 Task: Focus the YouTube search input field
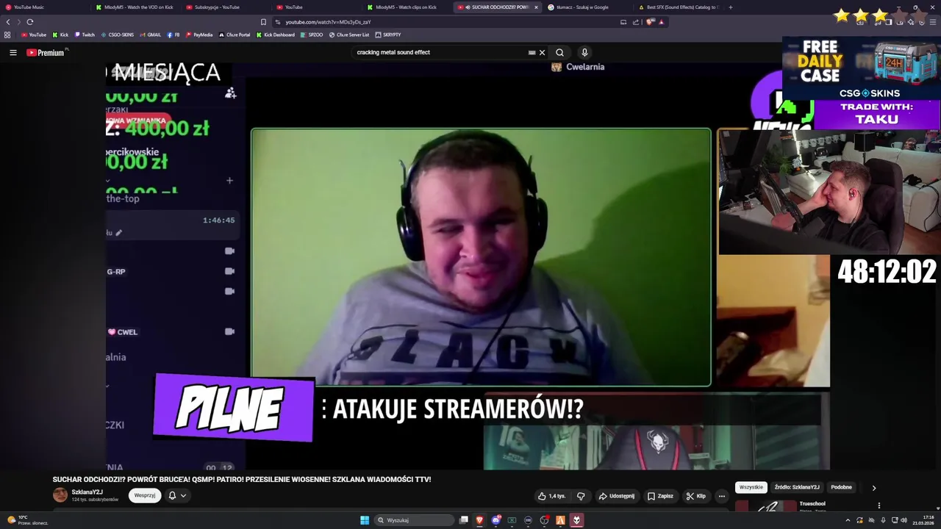coord(440,52)
